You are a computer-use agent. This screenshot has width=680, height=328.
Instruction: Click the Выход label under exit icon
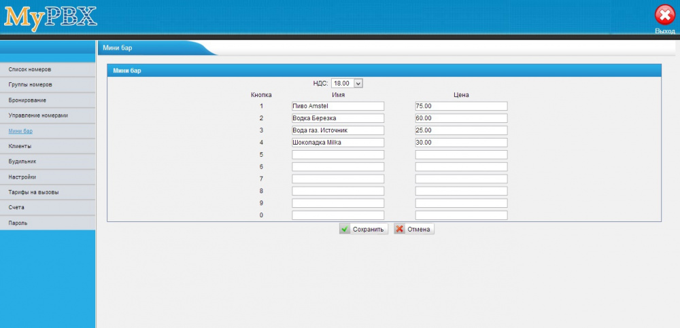tap(665, 31)
